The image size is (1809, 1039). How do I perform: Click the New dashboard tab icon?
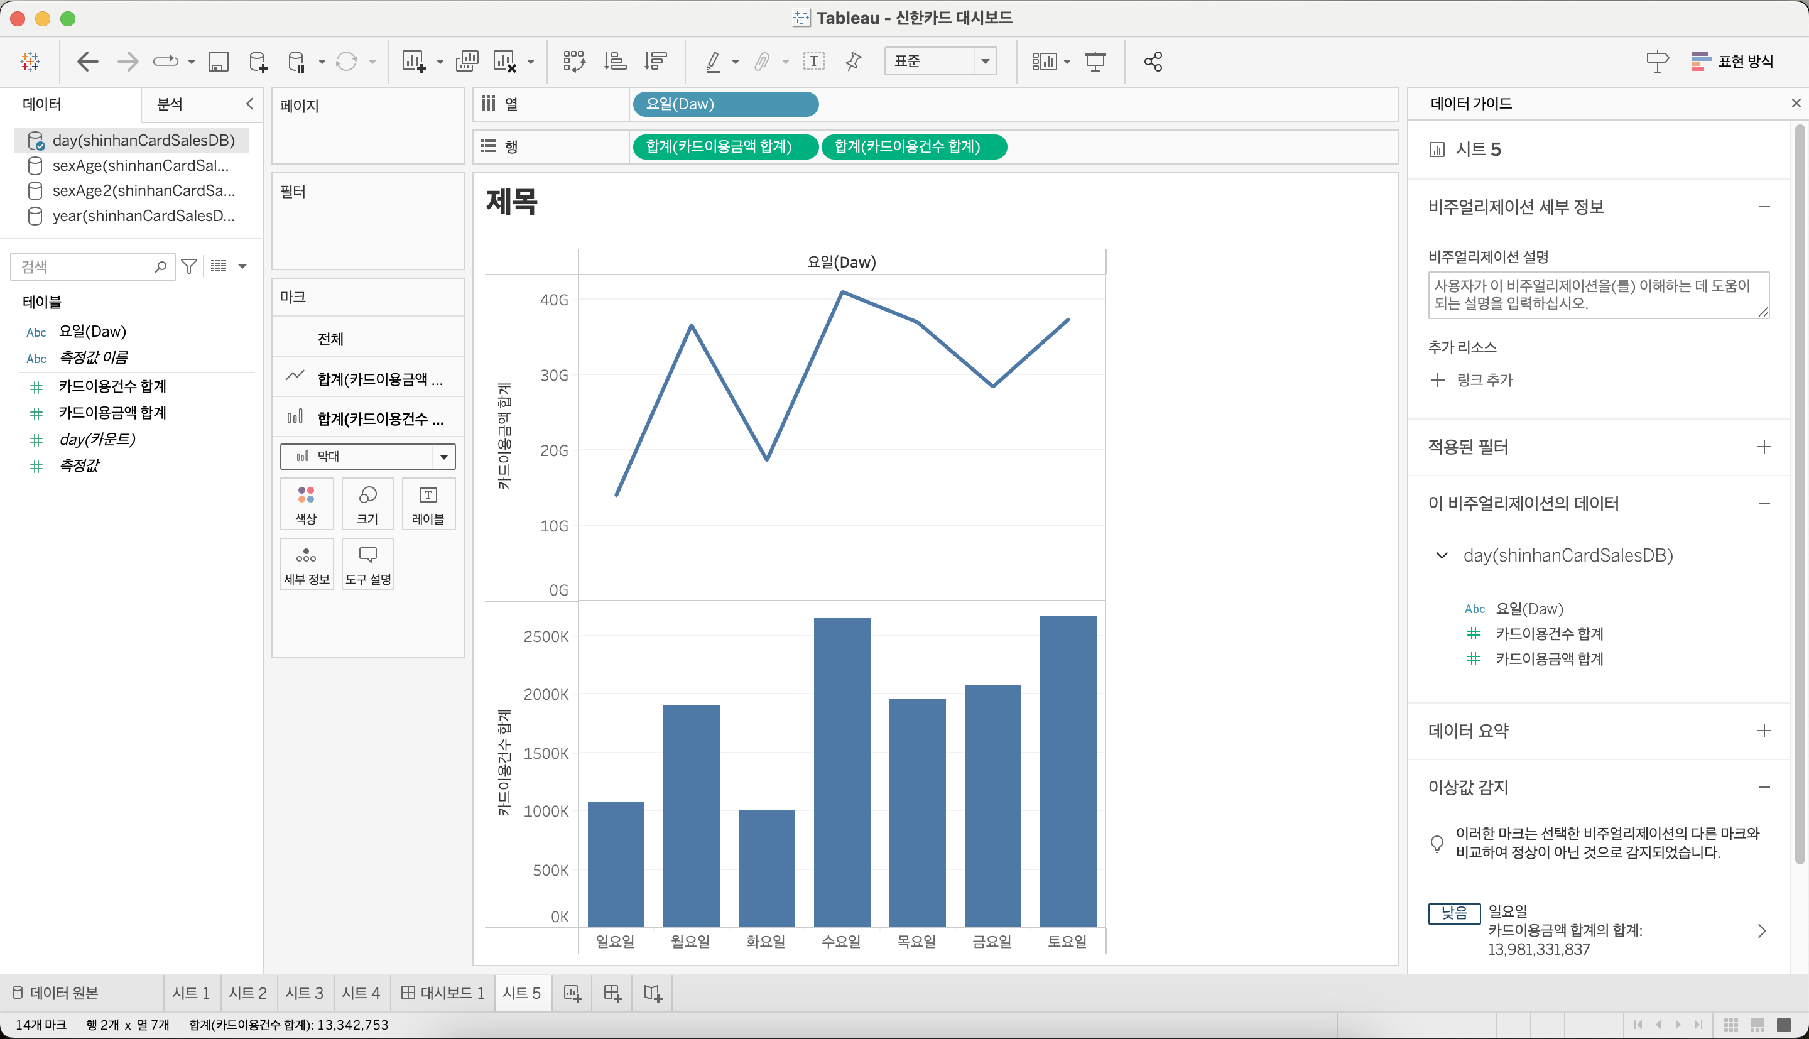[x=613, y=993]
